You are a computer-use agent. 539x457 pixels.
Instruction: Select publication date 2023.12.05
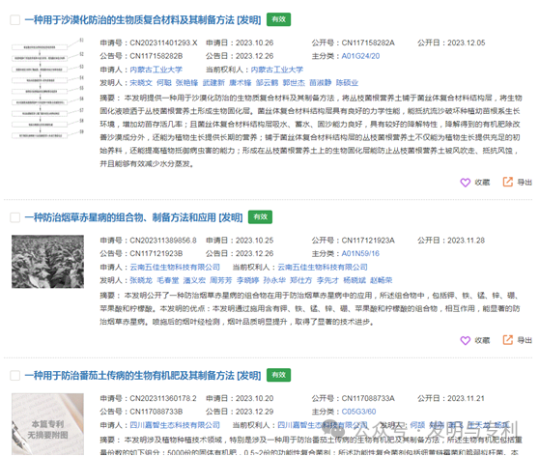[467, 43]
